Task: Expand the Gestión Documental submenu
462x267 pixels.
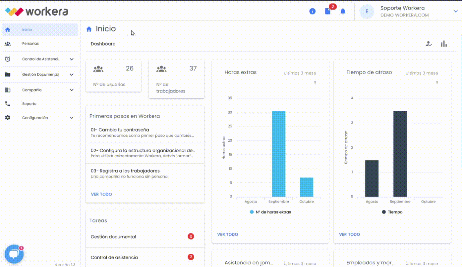Action: pyautogui.click(x=72, y=75)
